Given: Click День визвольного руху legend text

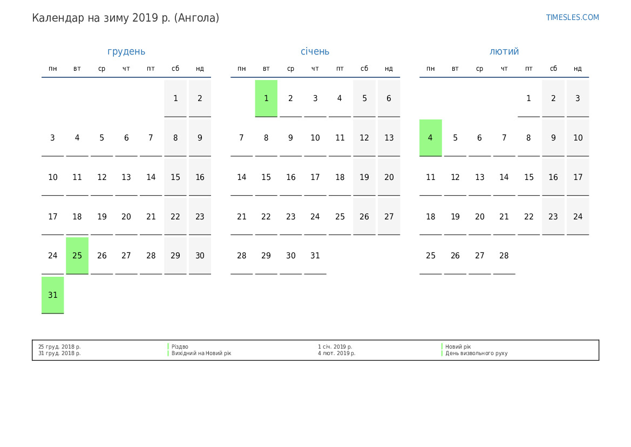Looking at the screenshot, I should [x=476, y=353].
